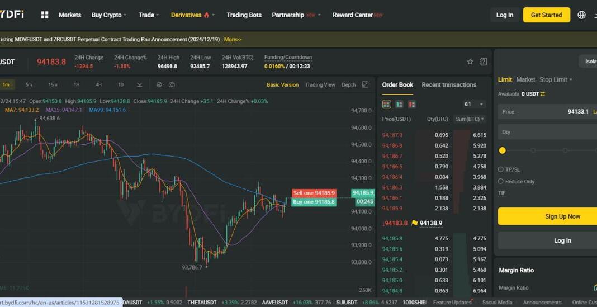
Task: Open the Derivatives menu
Action: click(189, 15)
